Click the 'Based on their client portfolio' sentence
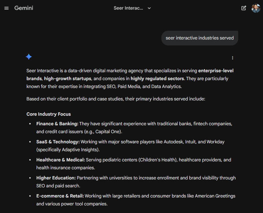The image size is (263, 213). coord(116,99)
